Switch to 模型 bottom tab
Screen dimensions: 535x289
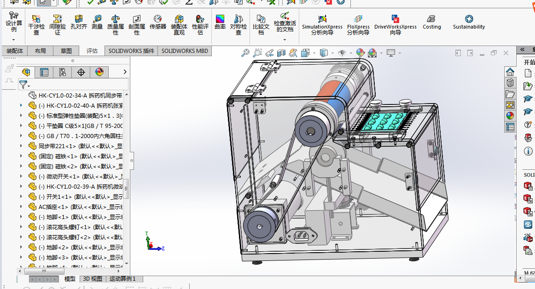pos(70,279)
